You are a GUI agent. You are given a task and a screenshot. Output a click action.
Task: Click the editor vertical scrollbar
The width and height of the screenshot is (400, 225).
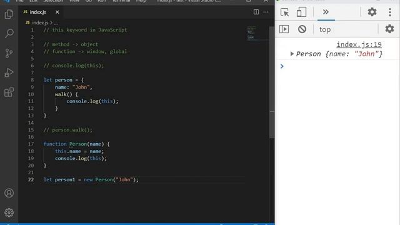coord(272,82)
